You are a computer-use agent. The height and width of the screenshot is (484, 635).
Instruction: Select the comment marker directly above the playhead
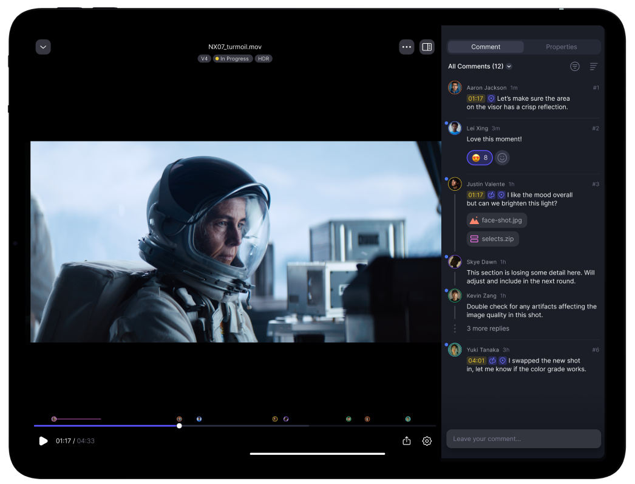pos(180,419)
